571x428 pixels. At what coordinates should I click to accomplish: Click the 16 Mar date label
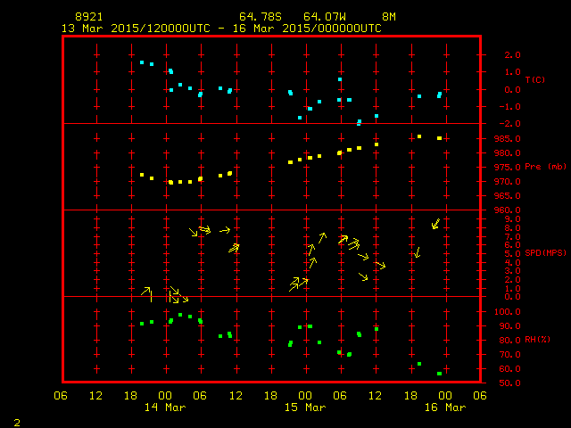[444, 407]
